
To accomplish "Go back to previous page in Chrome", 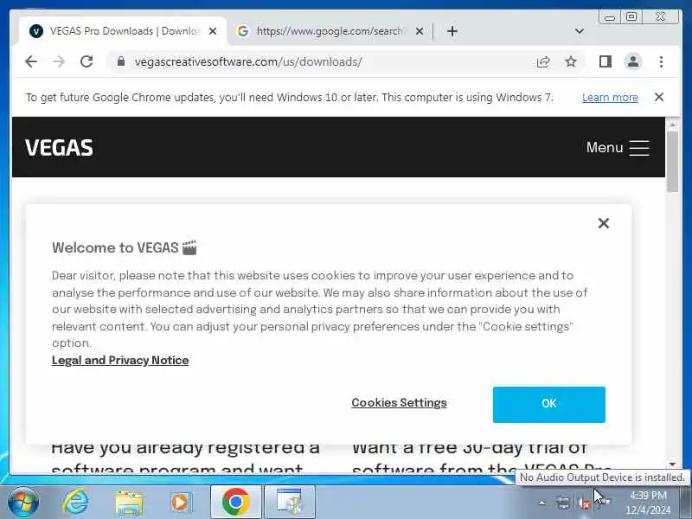I will point(31,61).
